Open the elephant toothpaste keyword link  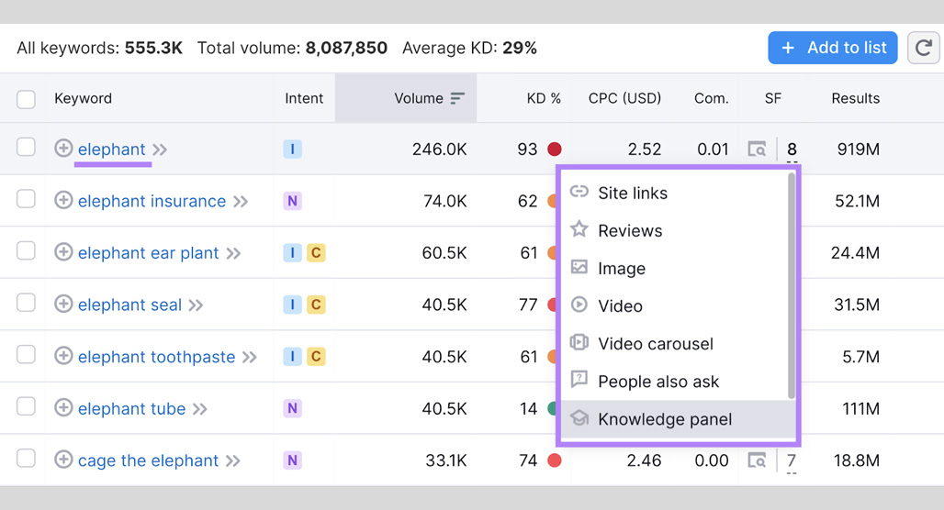pyautogui.click(x=156, y=357)
